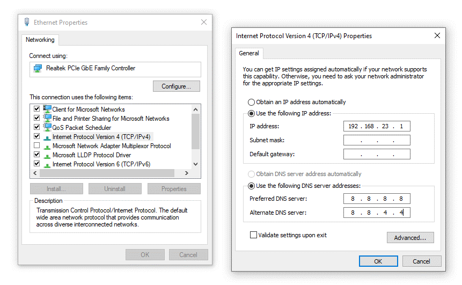
Task: Uncheck Internet Protocol Version 6 checkbox
Action: click(36, 164)
